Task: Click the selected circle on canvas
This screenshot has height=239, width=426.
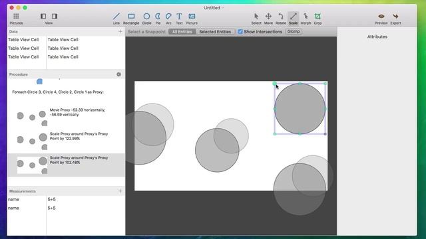Action: 300,109
